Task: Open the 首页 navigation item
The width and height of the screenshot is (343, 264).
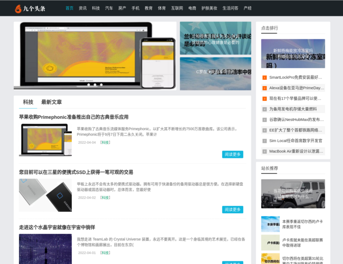Action: tap(69, 8)
